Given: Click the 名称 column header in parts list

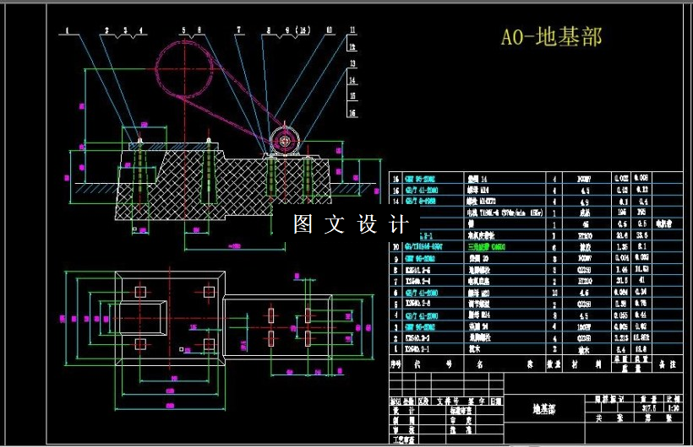Looking at the screenshot, I should [505, 364].
